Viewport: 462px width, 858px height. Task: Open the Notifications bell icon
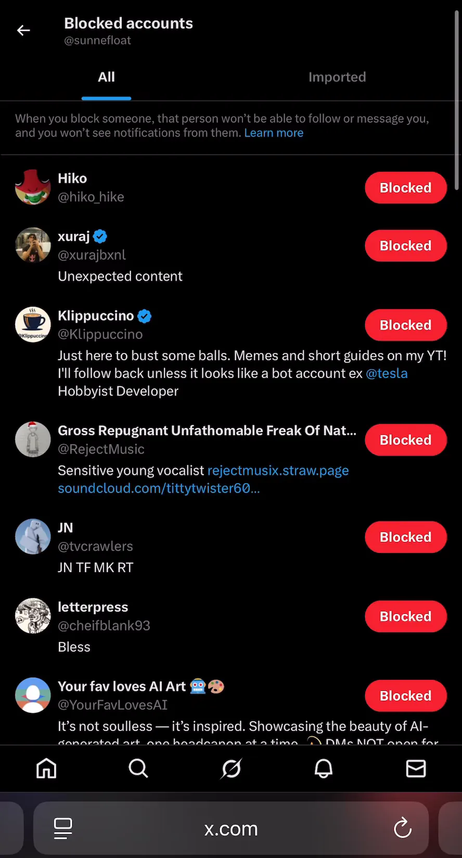323,768
